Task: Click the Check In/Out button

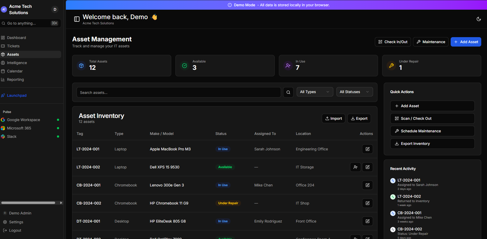Action: pyautogui.click(x=393, y=42)
